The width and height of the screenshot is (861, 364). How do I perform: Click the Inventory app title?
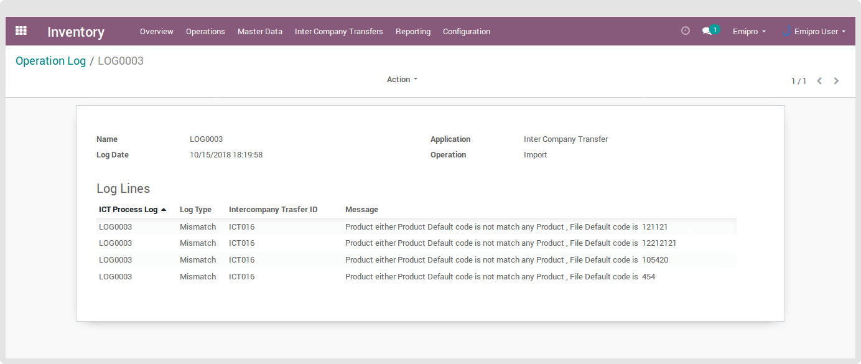(76, 32)
